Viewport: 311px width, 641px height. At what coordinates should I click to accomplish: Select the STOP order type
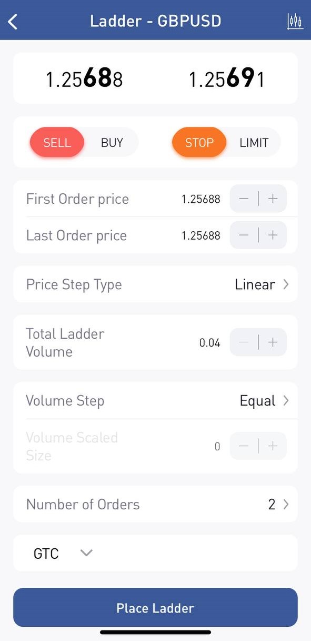[x=199, y=143]
